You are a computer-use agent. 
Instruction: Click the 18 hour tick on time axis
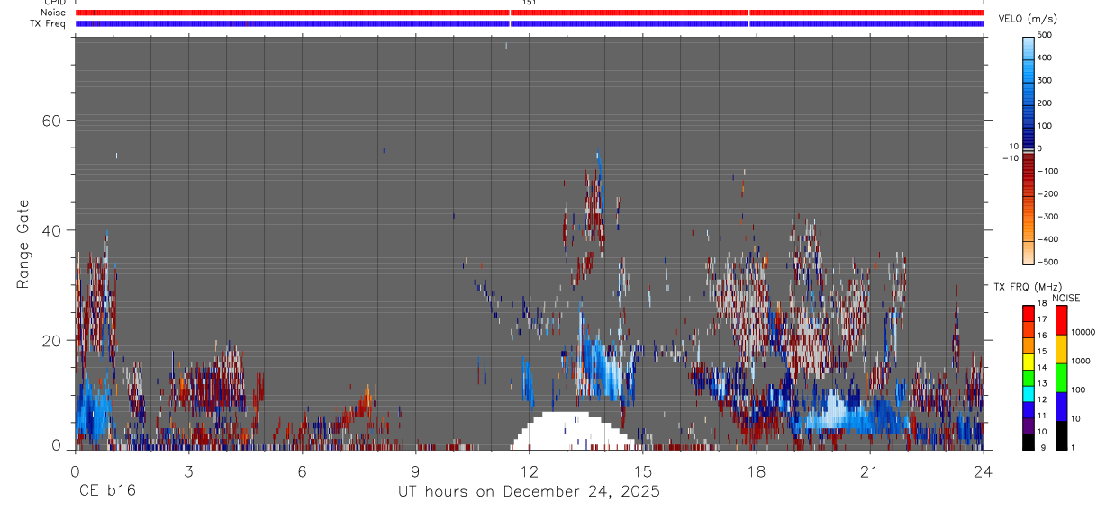click(757, 470)
